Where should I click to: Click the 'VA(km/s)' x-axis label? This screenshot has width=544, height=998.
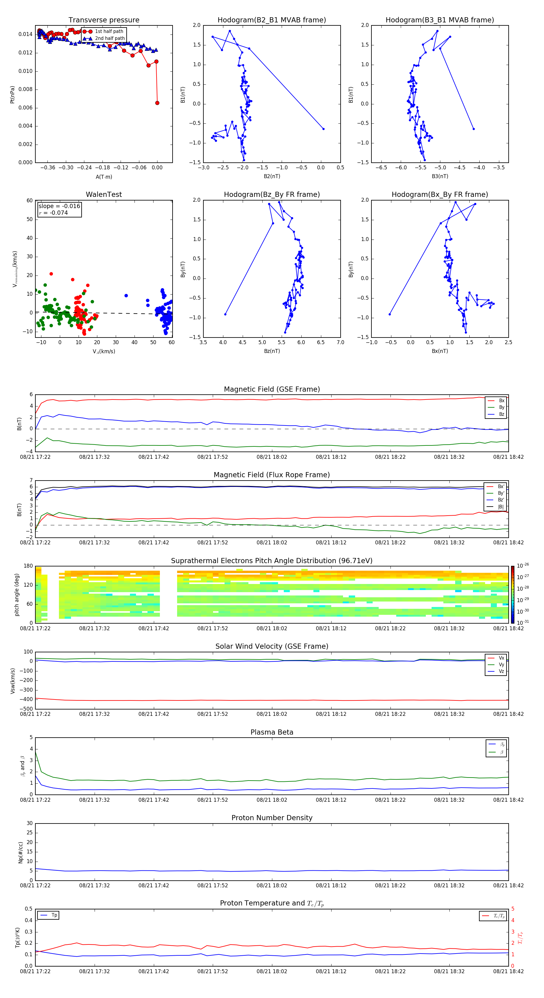tap(104, 352)
